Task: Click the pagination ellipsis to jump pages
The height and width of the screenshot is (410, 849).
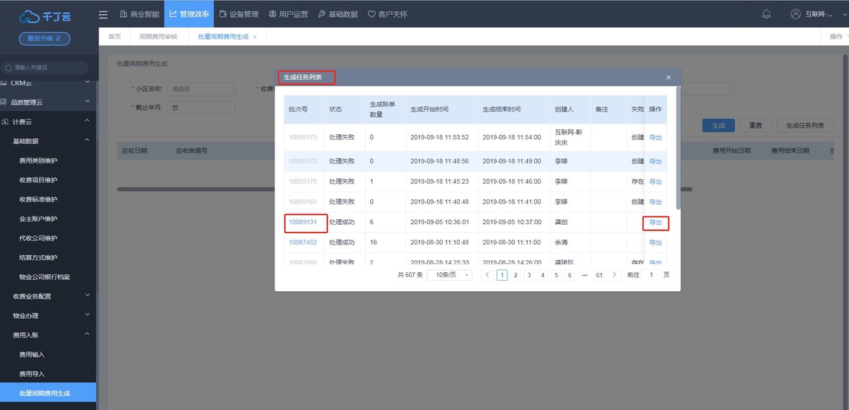Action: [584, 275]
